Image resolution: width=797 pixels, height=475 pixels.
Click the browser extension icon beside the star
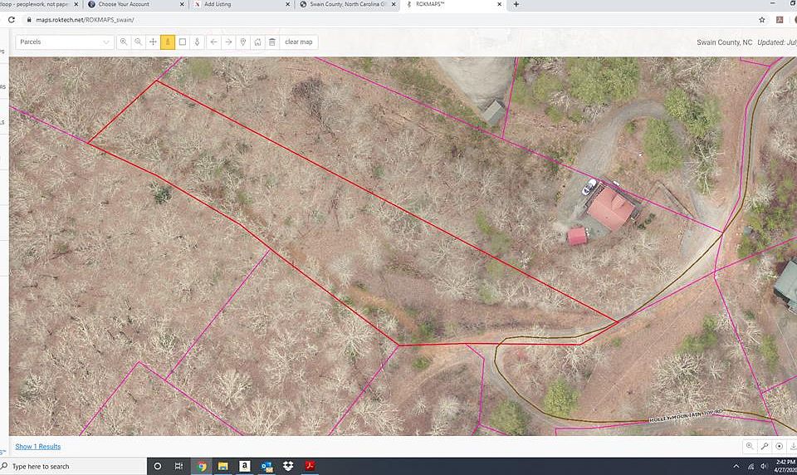click(780, 20)
